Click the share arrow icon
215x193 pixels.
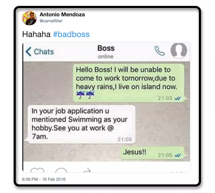[87, 170]
